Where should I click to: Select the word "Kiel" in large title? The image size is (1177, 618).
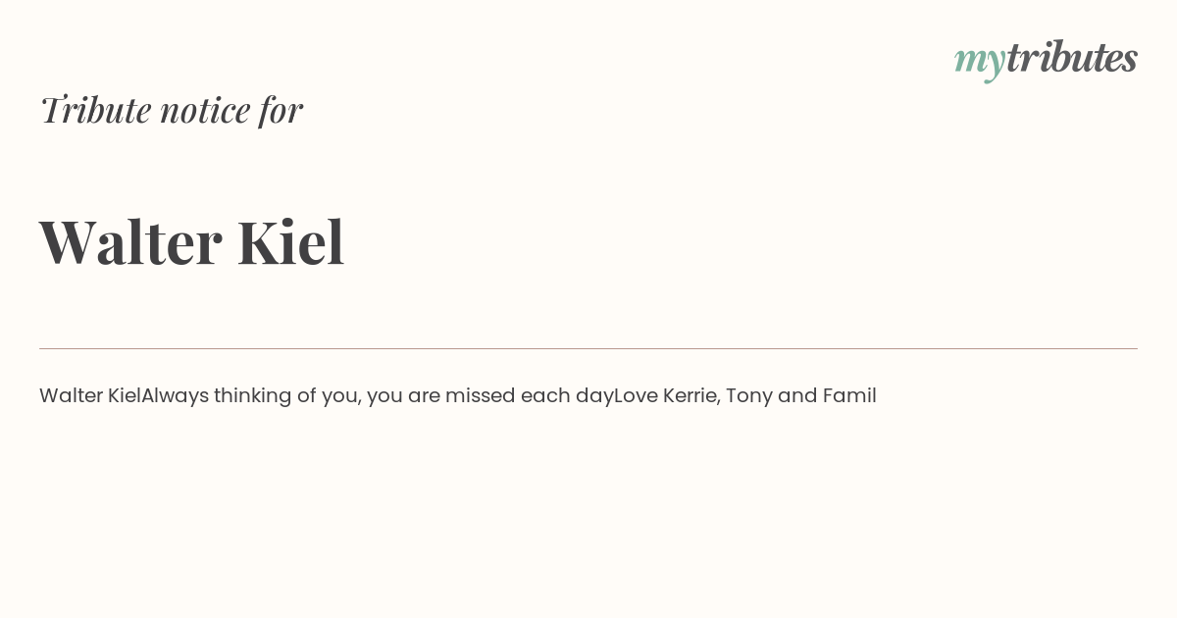[x=291, y=242]
